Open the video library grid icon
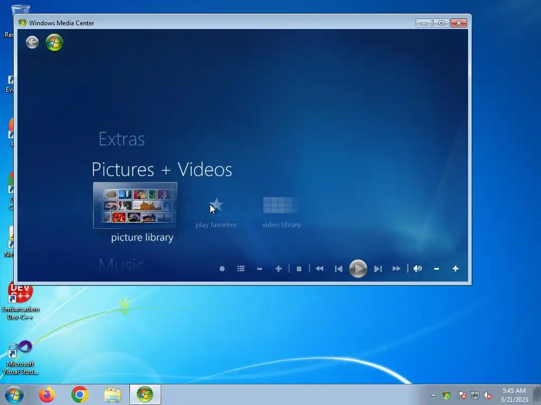541x405 pixels. (281, 205)
